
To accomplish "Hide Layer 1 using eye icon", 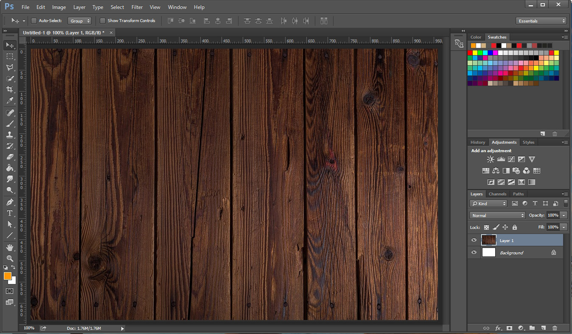I will point(474,240).
